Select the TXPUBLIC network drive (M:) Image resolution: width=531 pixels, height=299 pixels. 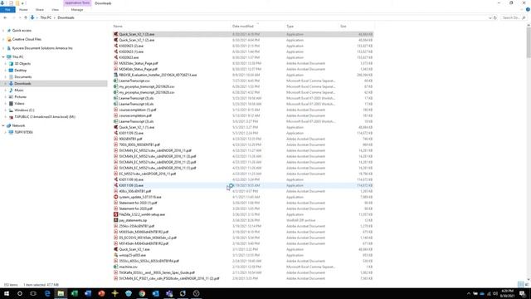click(44, 116)
